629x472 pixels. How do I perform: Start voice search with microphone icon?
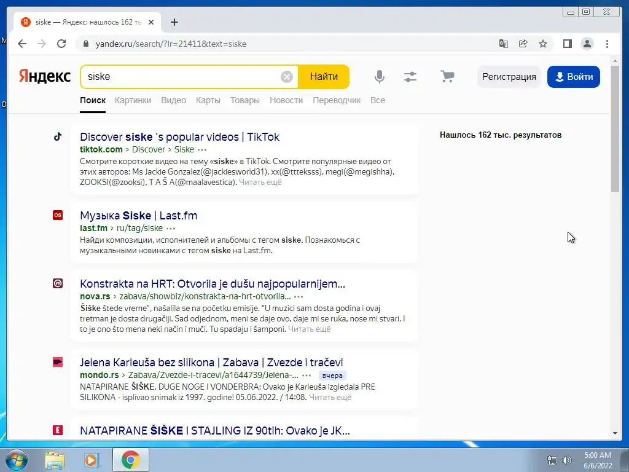379,76
